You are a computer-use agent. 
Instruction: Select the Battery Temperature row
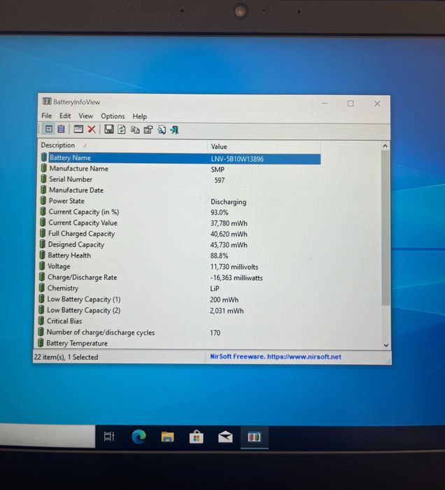[179, 343]
